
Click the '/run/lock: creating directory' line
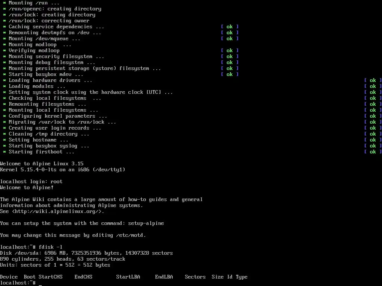click(x=49, y=15)
